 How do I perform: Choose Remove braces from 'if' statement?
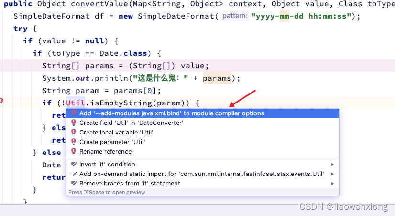202,184
